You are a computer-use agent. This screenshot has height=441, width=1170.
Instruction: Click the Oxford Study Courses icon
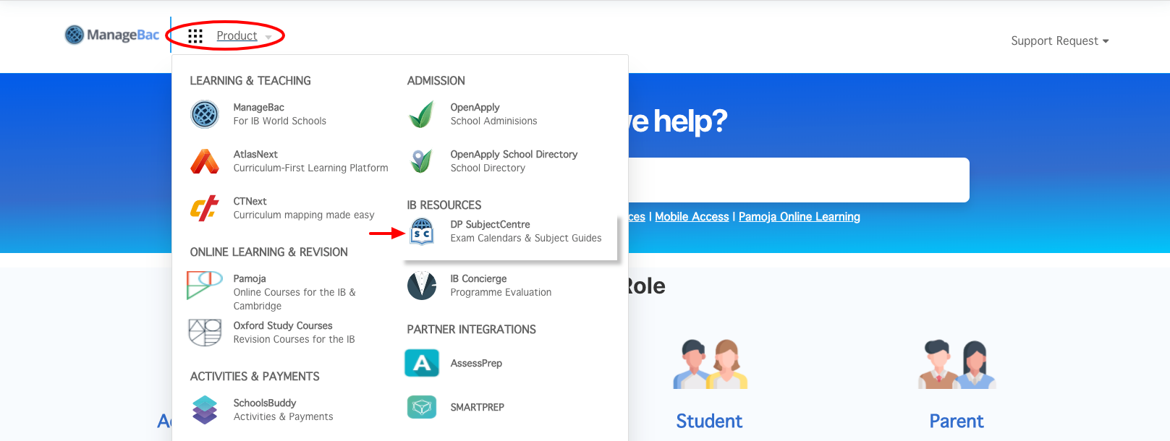205,333
